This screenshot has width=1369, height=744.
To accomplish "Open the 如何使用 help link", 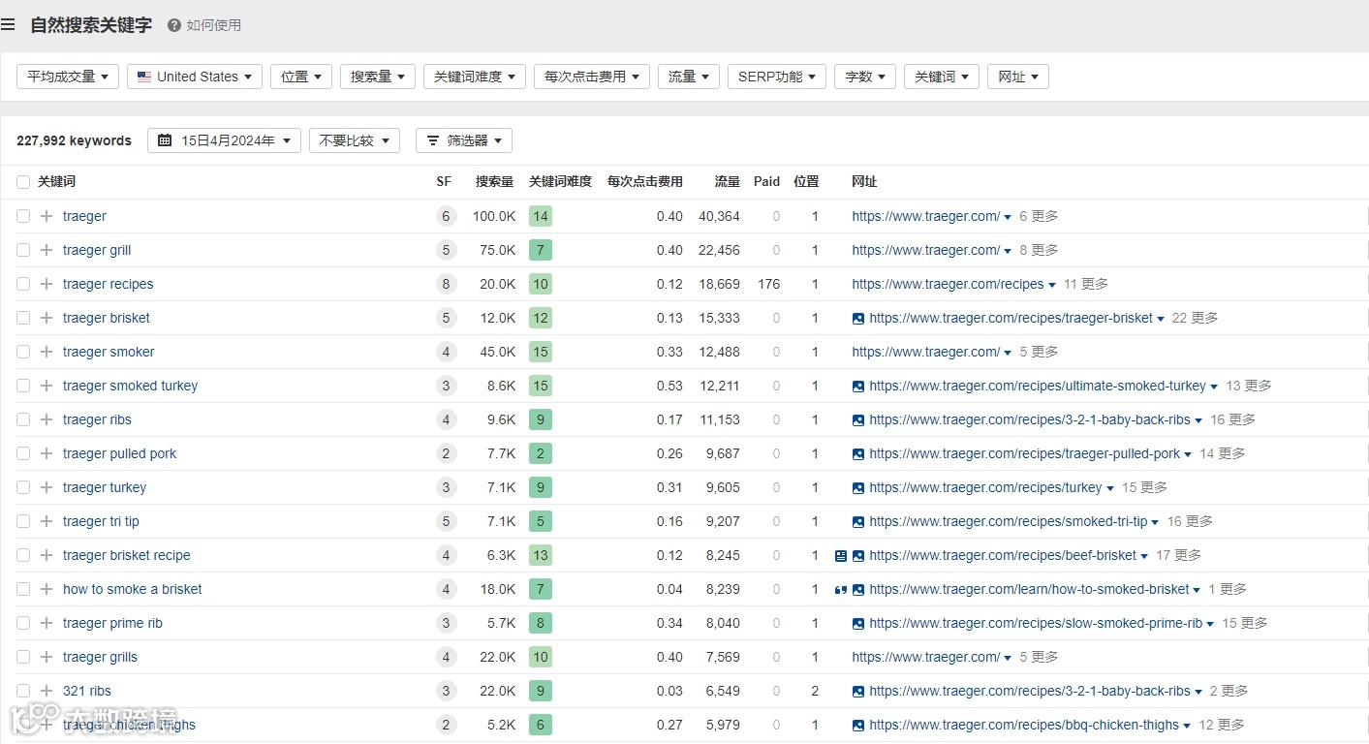I will 214,25.
